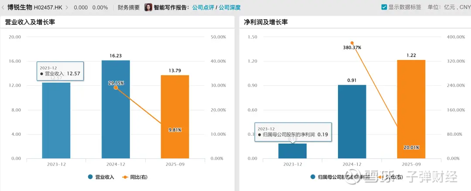Screen dimensions: 471x191
Task: Click the back arrow before 博锐生物
Action: (x=3, y=7)
